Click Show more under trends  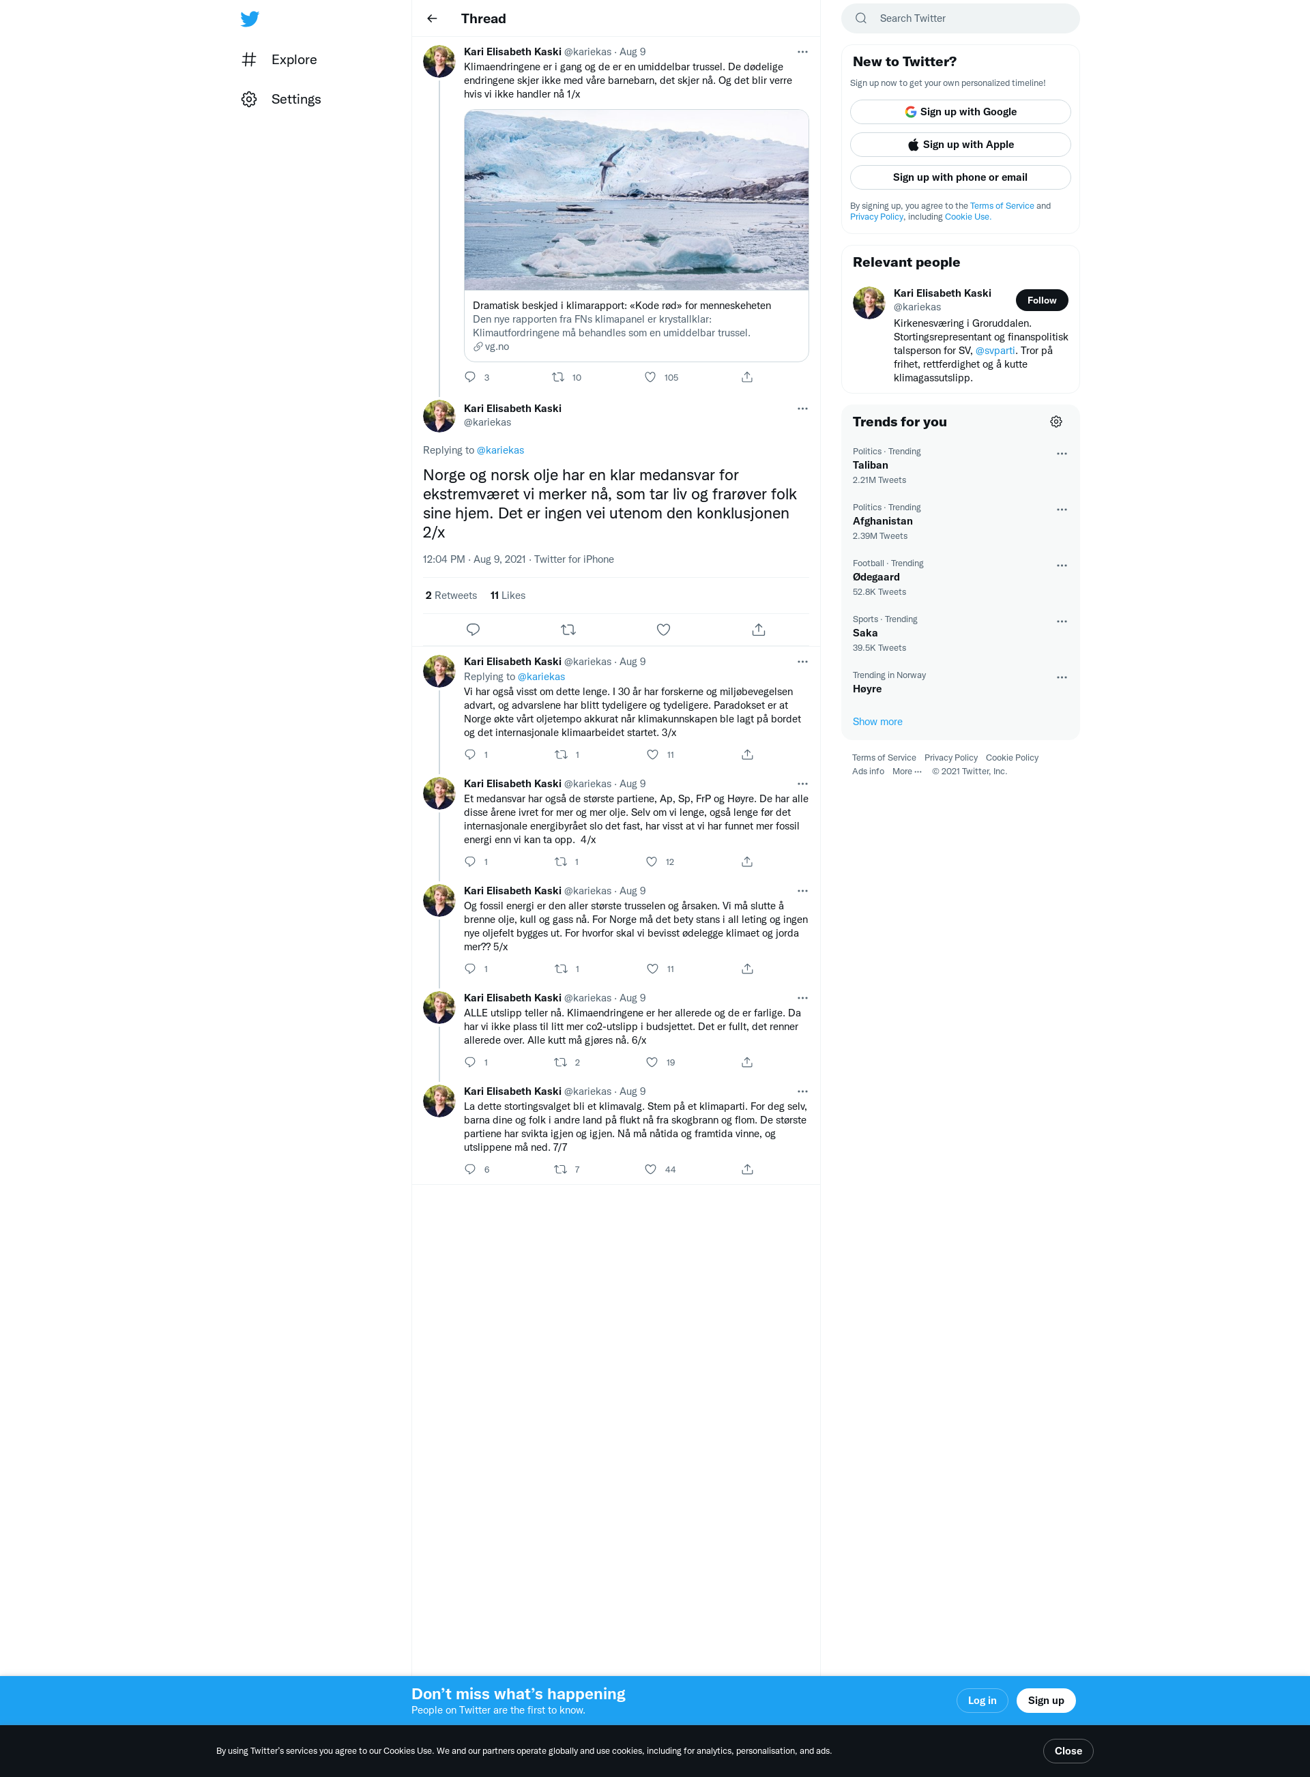[877, 721]
